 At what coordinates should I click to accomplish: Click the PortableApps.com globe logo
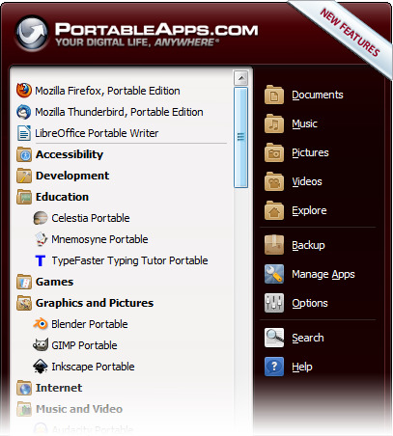point(32,33)
